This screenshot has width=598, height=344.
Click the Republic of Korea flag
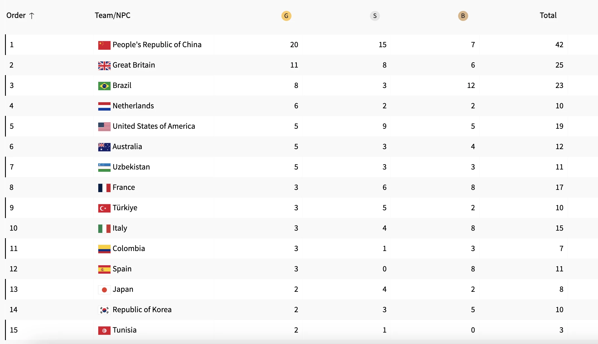pos(104,310)
